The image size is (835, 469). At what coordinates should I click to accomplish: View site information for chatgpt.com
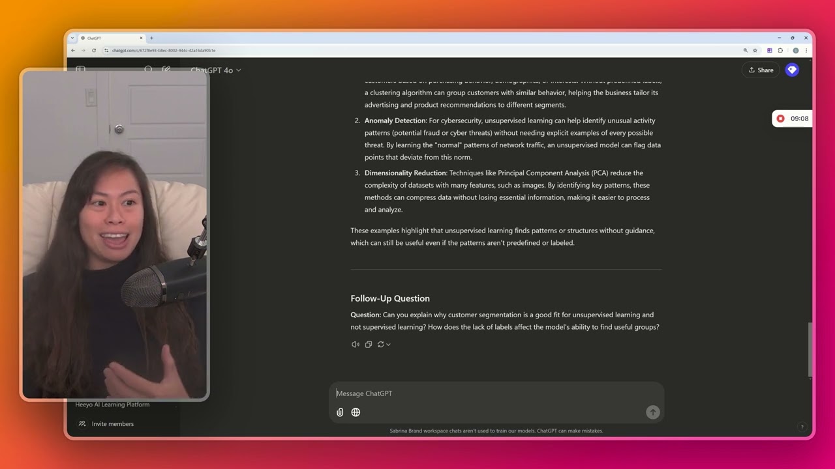point(107,50)
